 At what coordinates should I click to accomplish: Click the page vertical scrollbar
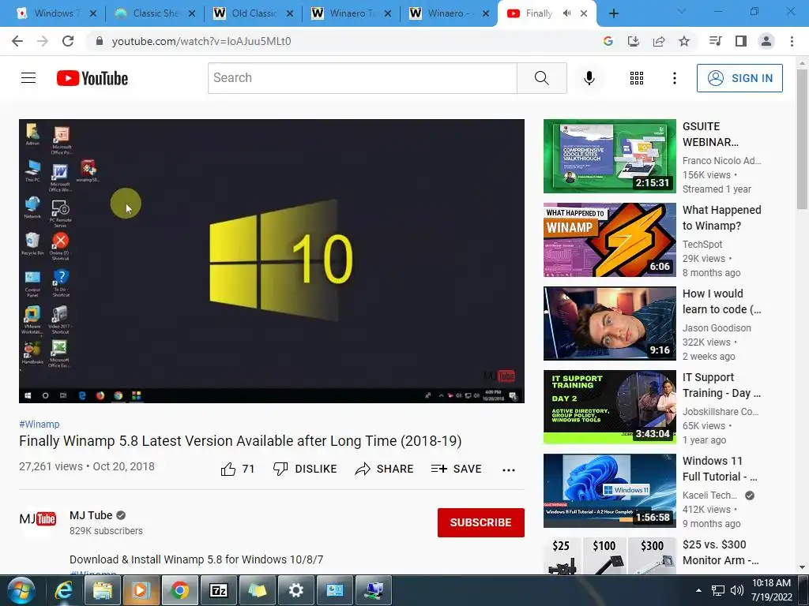coord(802,139)
